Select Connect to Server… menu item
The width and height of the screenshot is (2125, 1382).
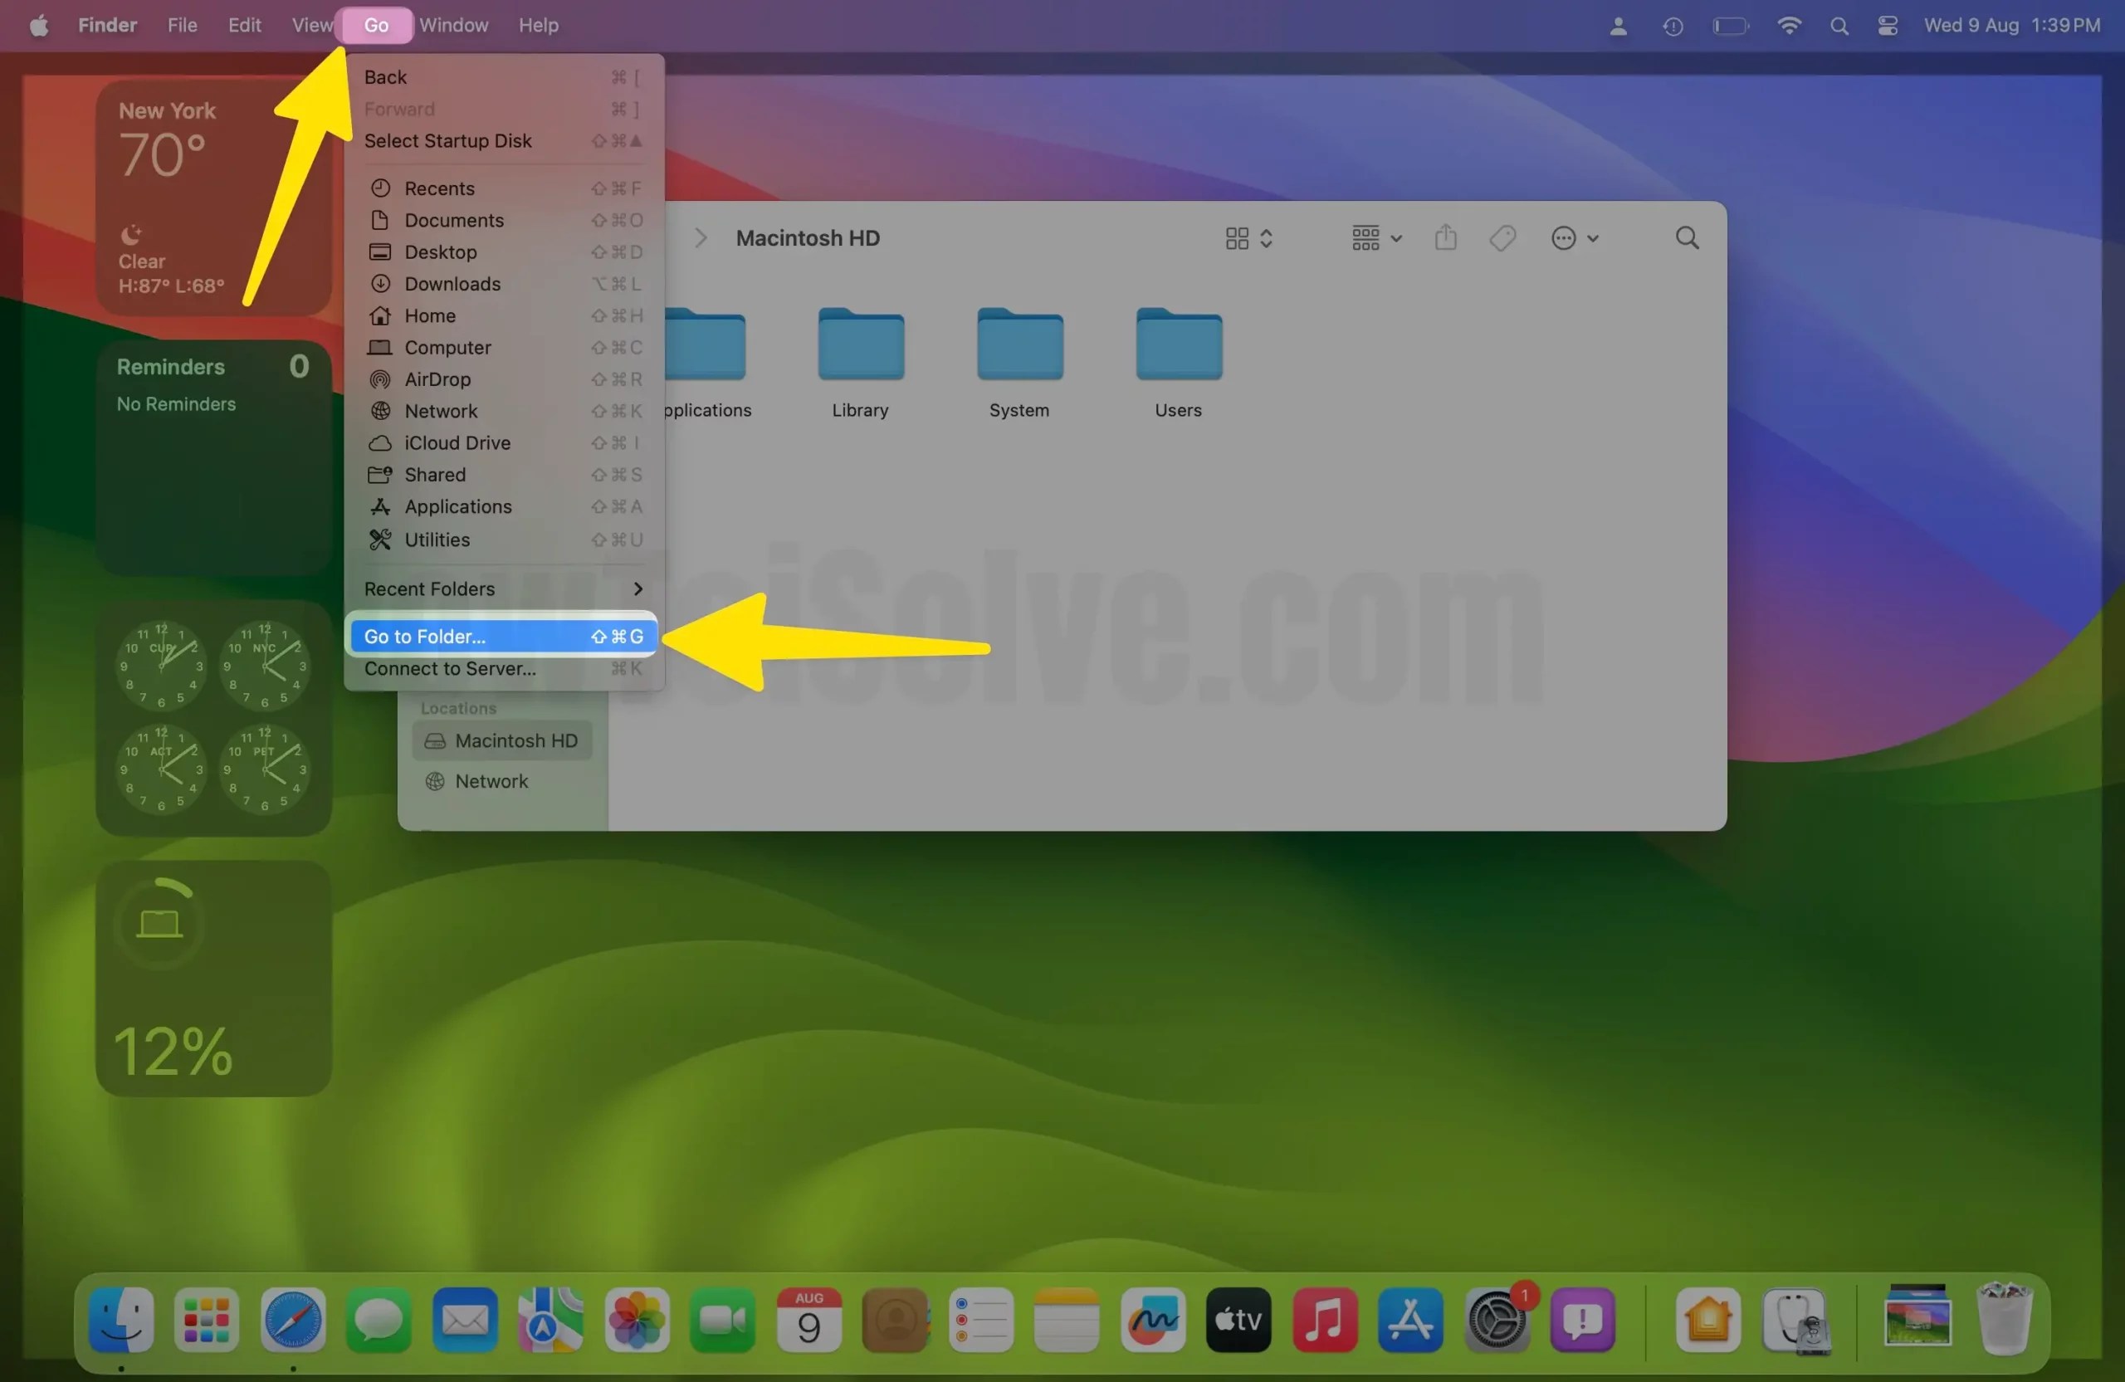click(503, 669)
